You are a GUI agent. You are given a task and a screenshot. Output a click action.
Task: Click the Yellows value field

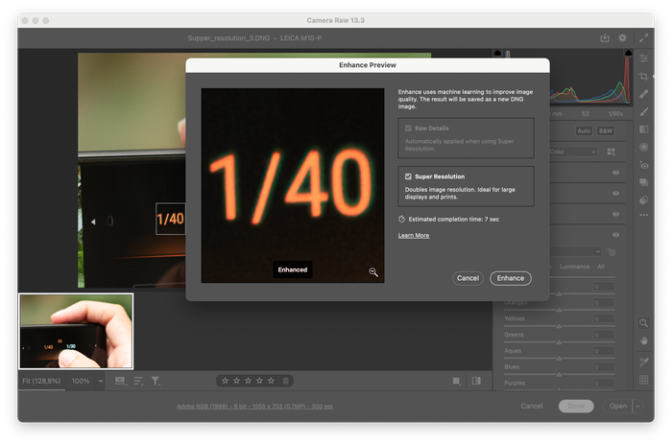(604, 318)
